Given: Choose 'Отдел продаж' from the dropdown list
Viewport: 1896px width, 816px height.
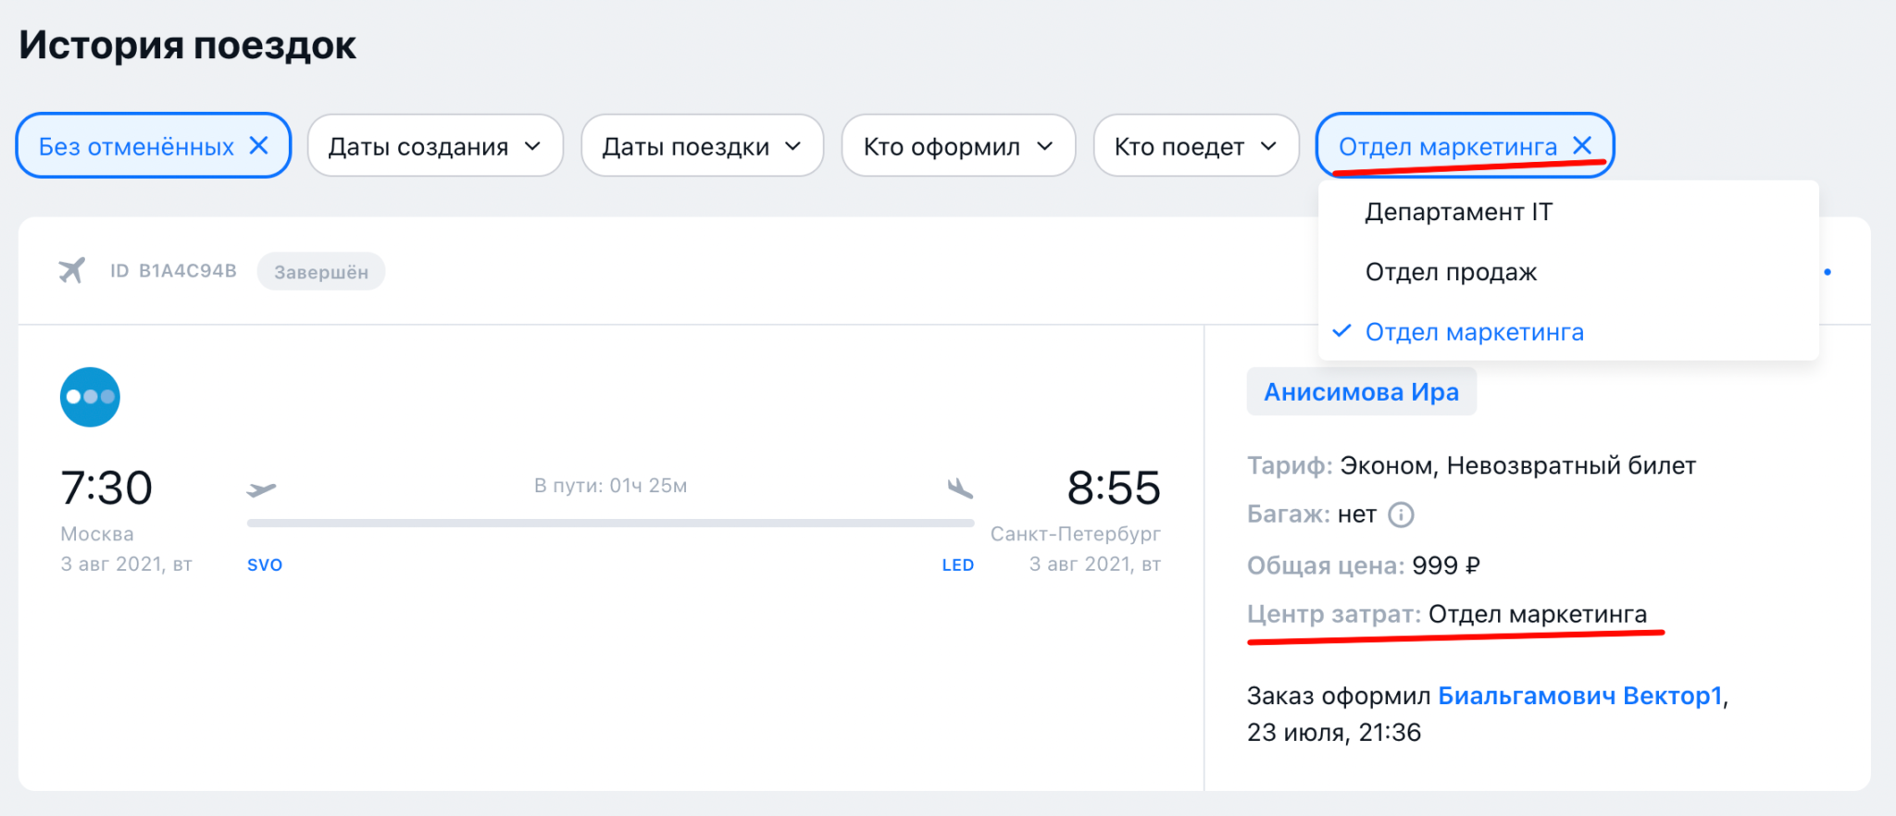Looking at the screenshot, I should tap(1568, 272).
